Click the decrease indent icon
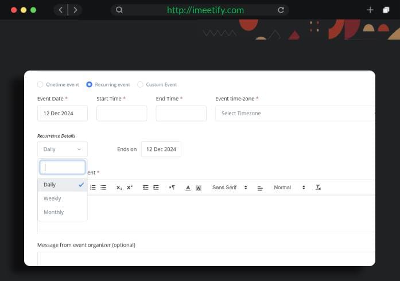Viewport: 400px width, 281px height. 146,188
